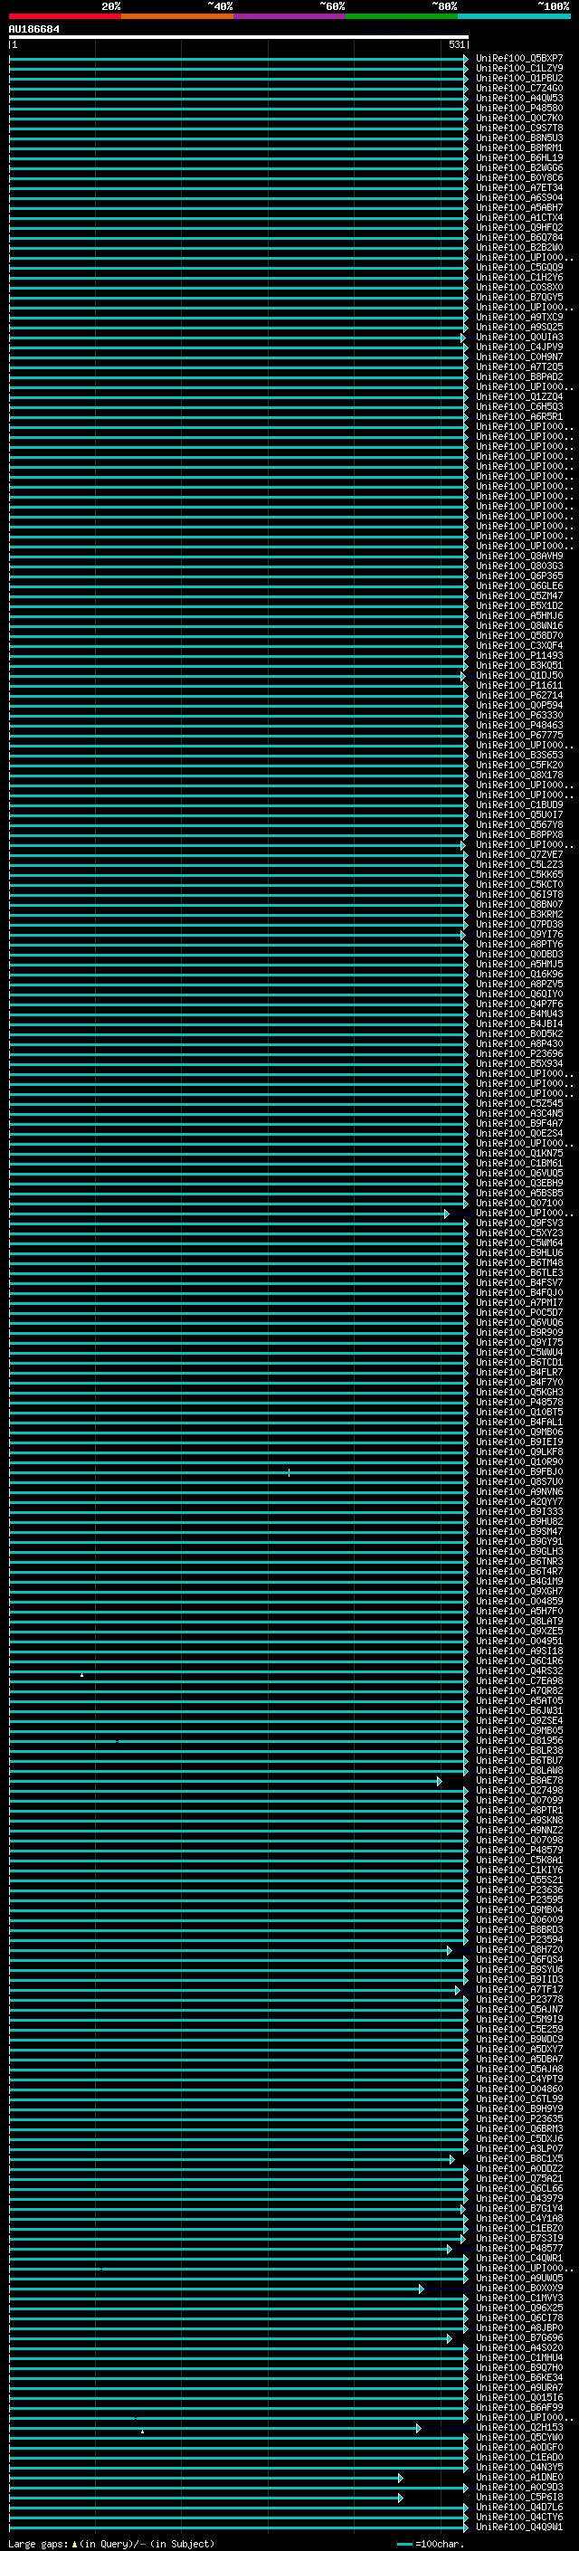Image resolution: width=579 pixels, height=2551 pixels.
Task: Open the UniRef100_Q9XGH7 hit
Action: (x=519, y=1592)
